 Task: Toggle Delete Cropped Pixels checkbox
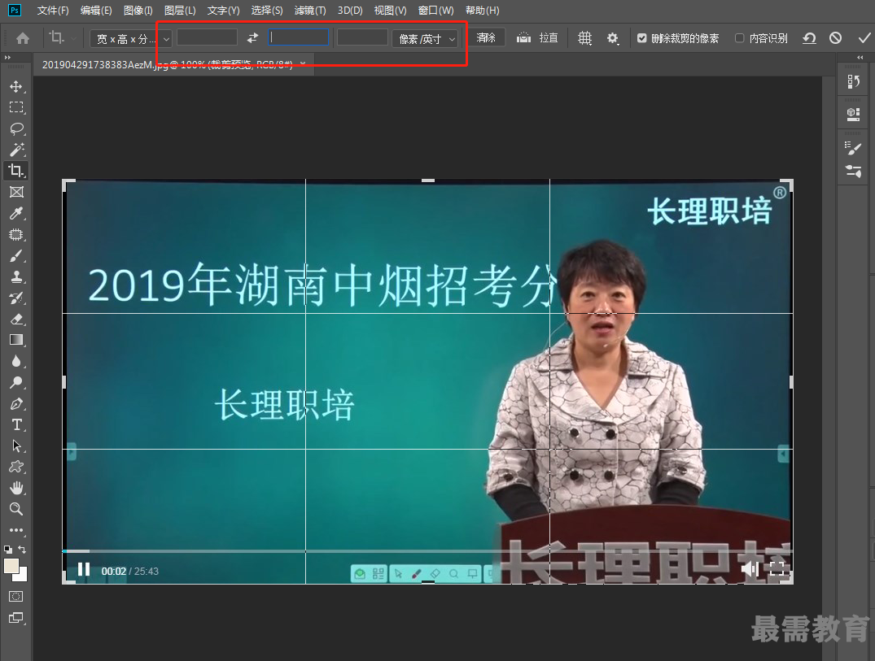(x=641, y=38)
